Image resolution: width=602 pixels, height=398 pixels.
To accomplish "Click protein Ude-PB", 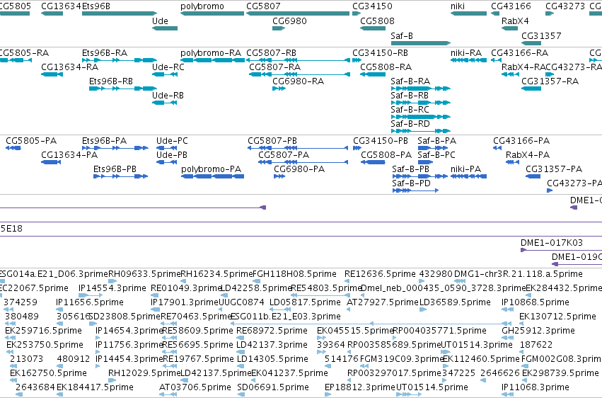I will 166,162.
